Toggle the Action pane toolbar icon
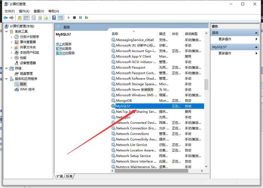Screen dimensions: 263x188 coord(60,18)
